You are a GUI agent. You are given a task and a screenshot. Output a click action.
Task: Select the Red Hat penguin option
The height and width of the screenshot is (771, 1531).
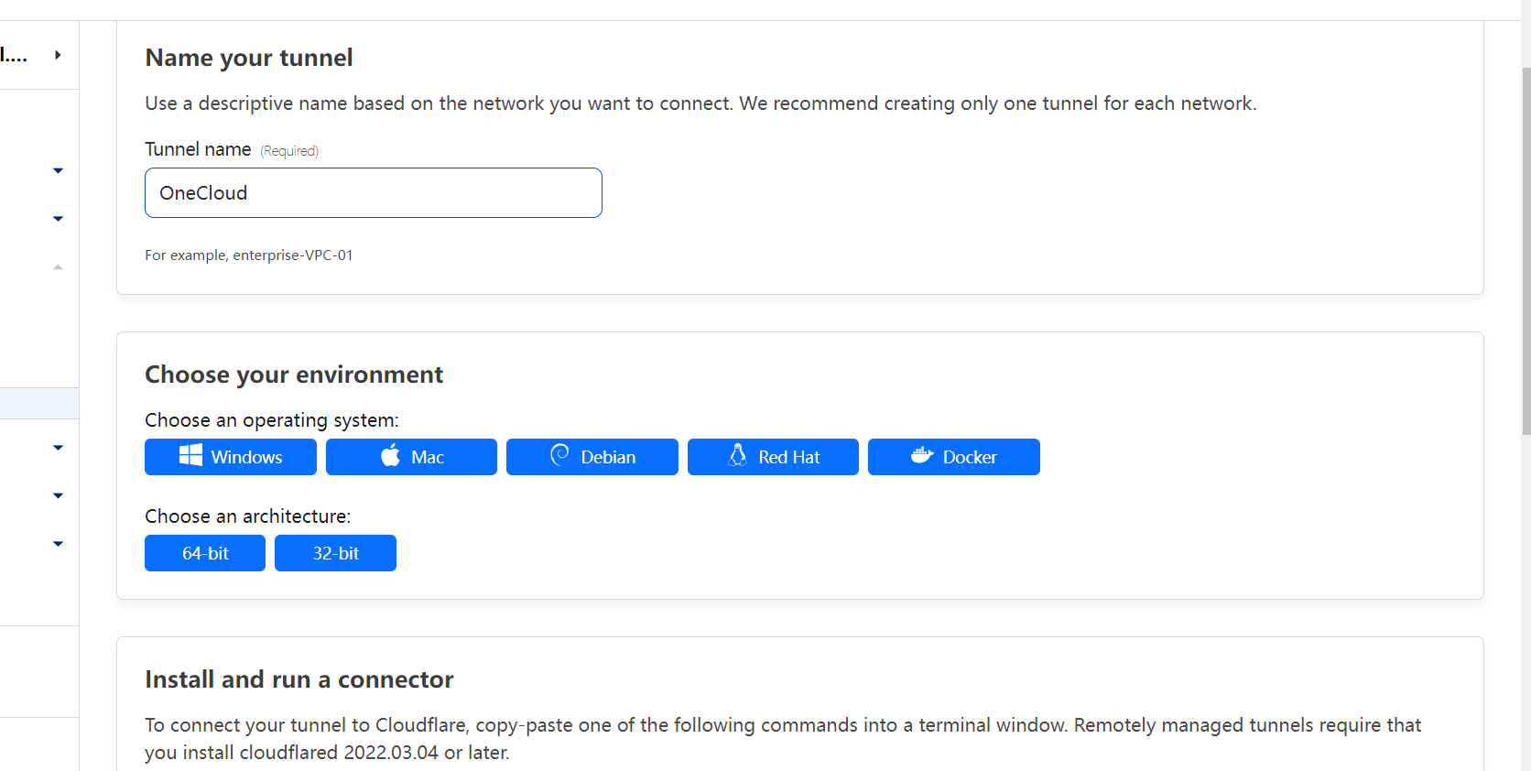(x=773, y=457)
